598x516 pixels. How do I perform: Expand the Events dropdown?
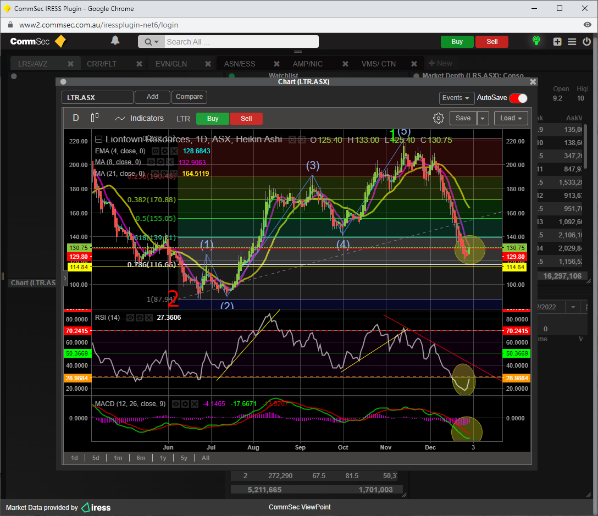point(457,98)
